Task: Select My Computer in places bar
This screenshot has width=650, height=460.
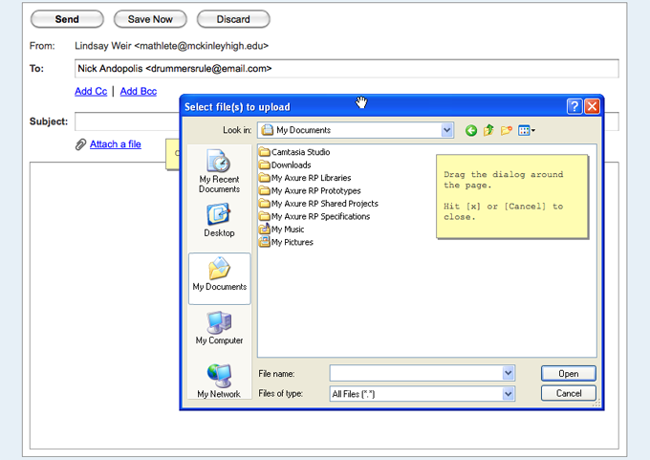Action: [x=219, y=328]
